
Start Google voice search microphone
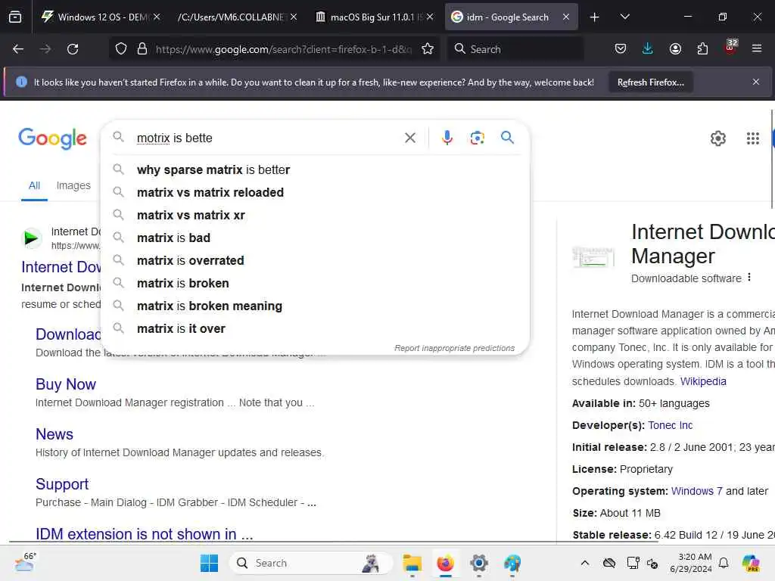447,138
